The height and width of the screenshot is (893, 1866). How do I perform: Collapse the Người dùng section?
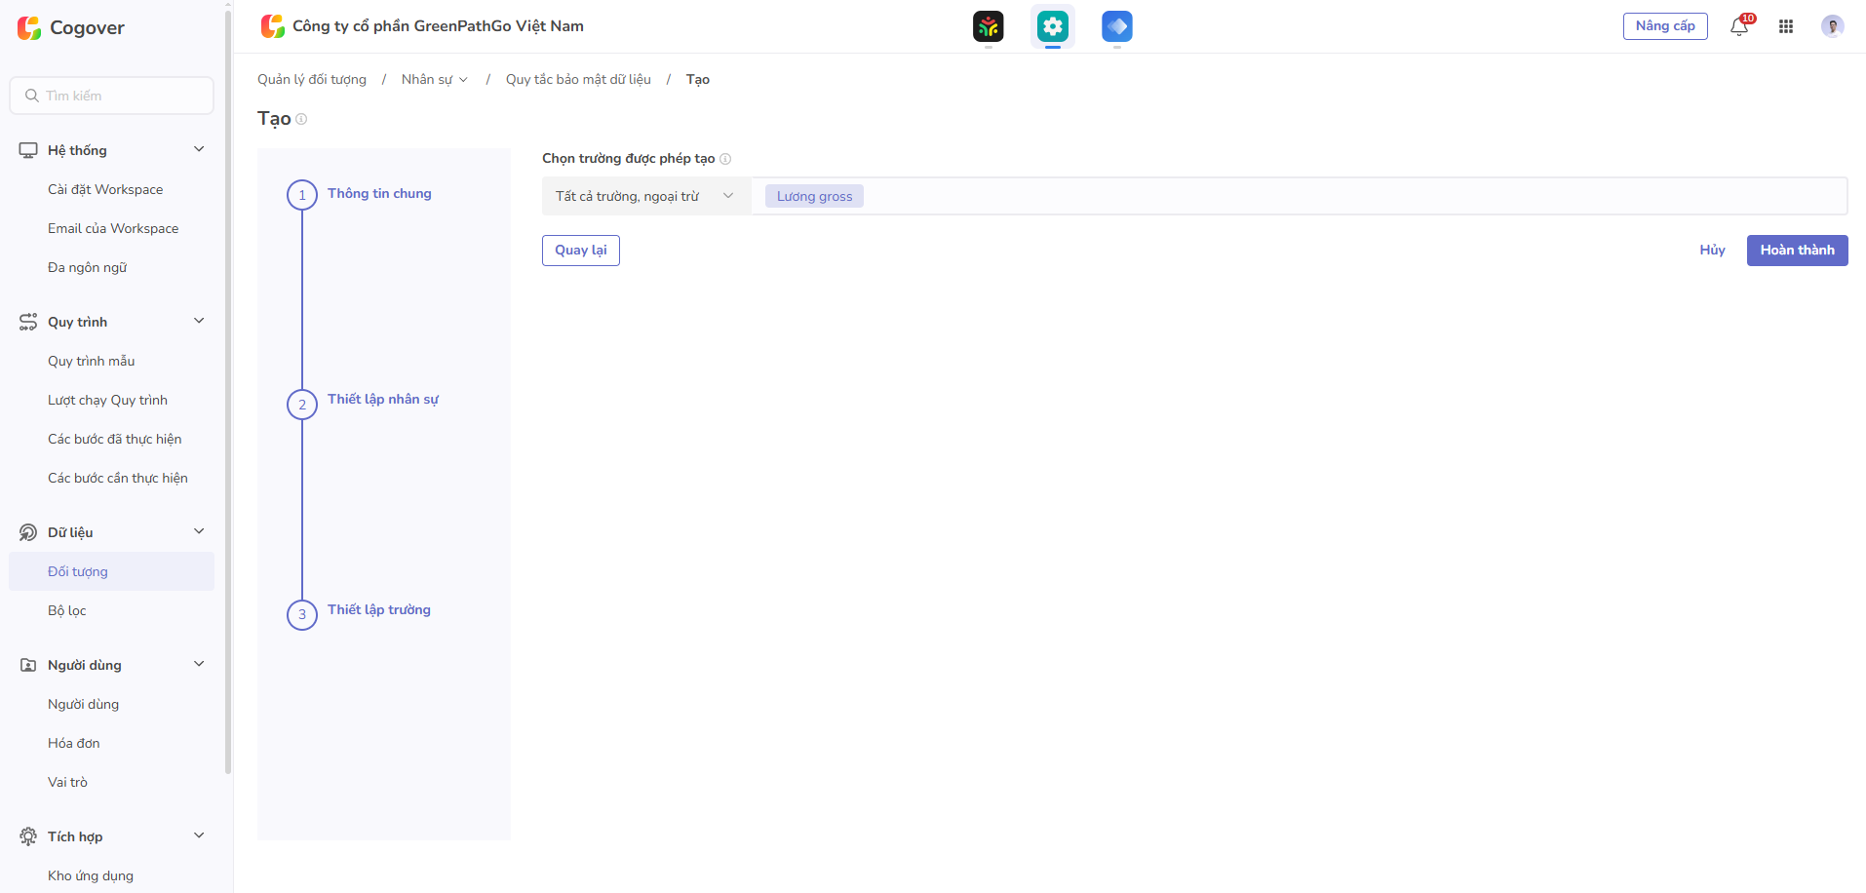click(199, 664)
